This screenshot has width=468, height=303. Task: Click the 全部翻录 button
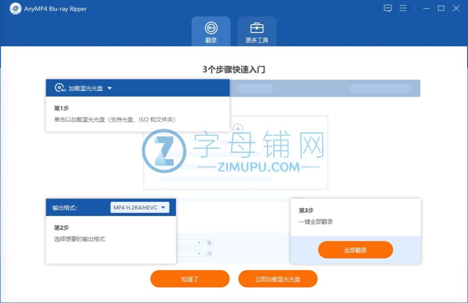[355, 250]
